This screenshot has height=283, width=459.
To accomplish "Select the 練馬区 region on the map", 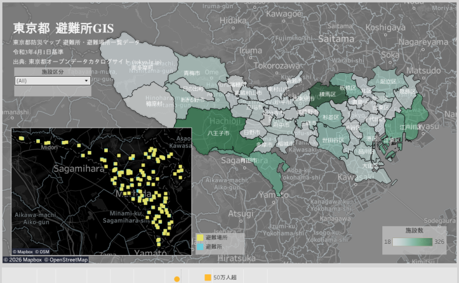I will click(327, 94).
